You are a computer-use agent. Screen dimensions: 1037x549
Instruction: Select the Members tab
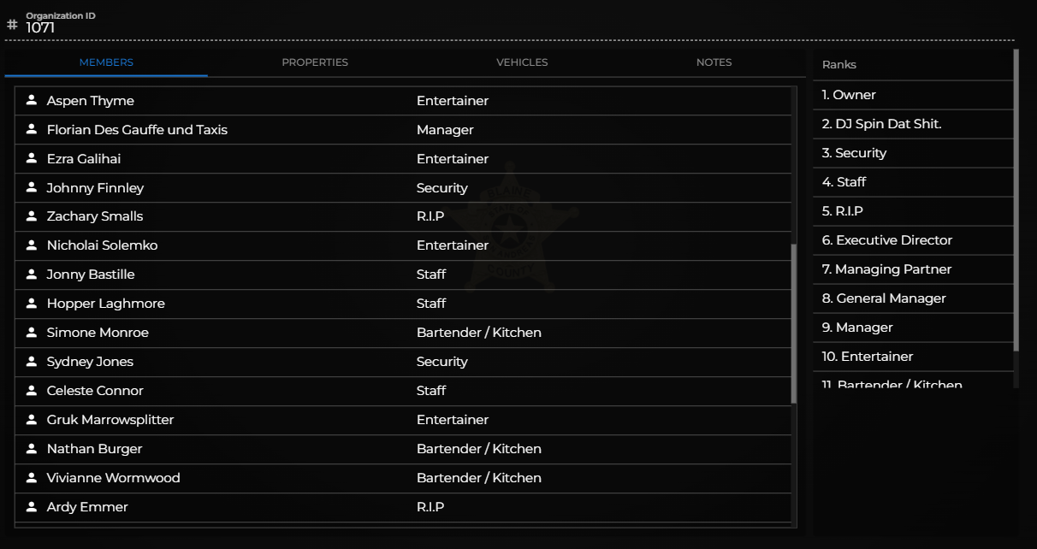(106, 62)
